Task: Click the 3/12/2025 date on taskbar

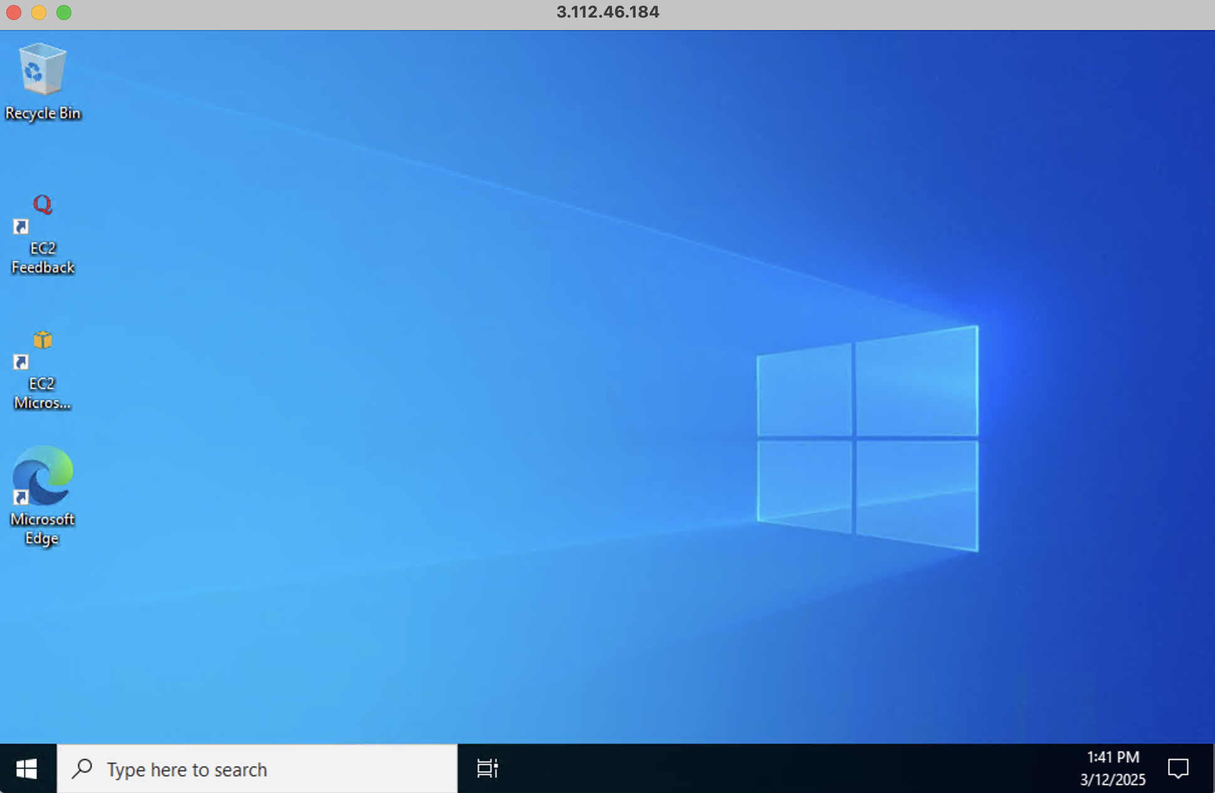Action: coord(1112,780)
